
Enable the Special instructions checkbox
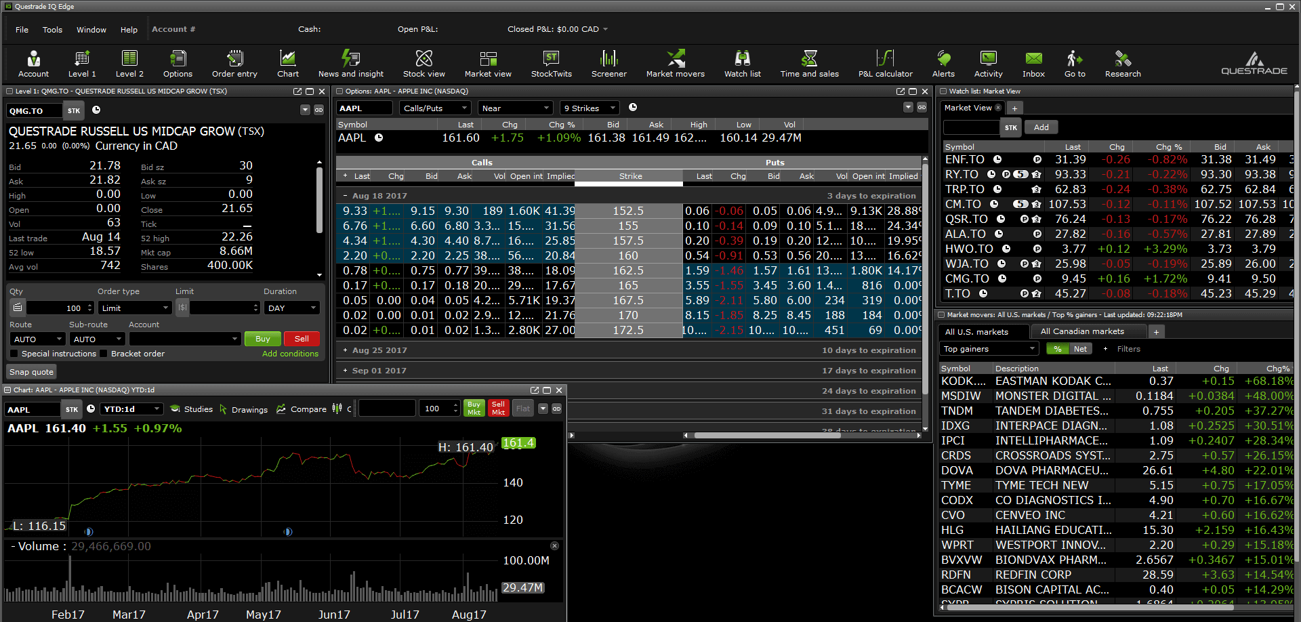point(14,354)
